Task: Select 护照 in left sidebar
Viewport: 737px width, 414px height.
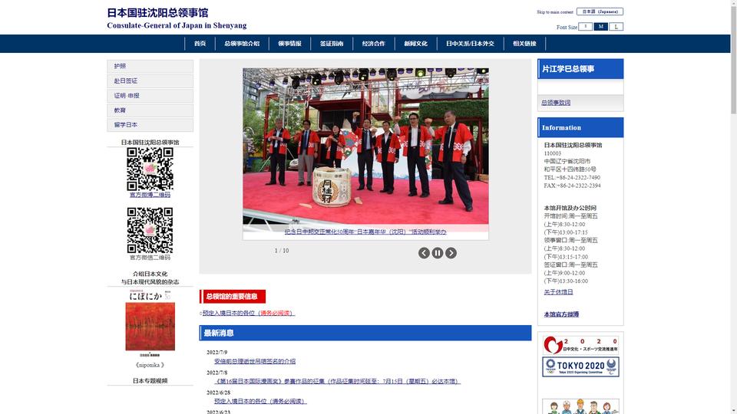Action: tap(150, 66)
